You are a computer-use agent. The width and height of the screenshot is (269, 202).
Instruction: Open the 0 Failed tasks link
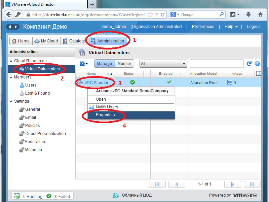pyautogui.click(x=63, y=197)
